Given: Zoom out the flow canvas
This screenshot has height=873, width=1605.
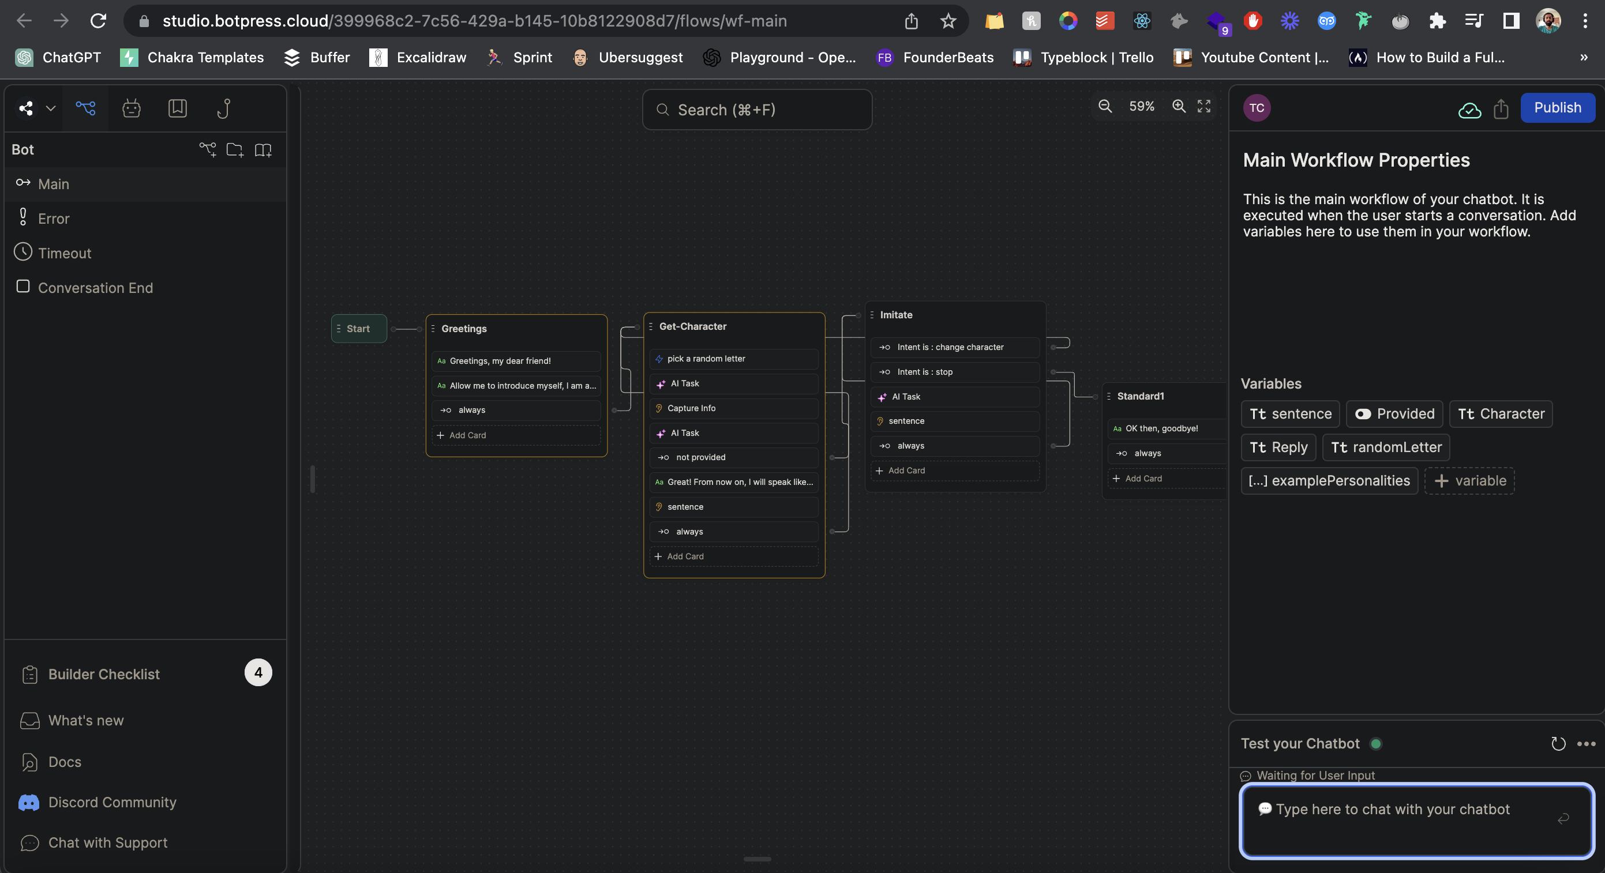Looking at the screenshot, I should pos(1105,107).
